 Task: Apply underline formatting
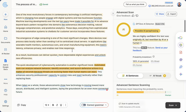click(61, 105)
